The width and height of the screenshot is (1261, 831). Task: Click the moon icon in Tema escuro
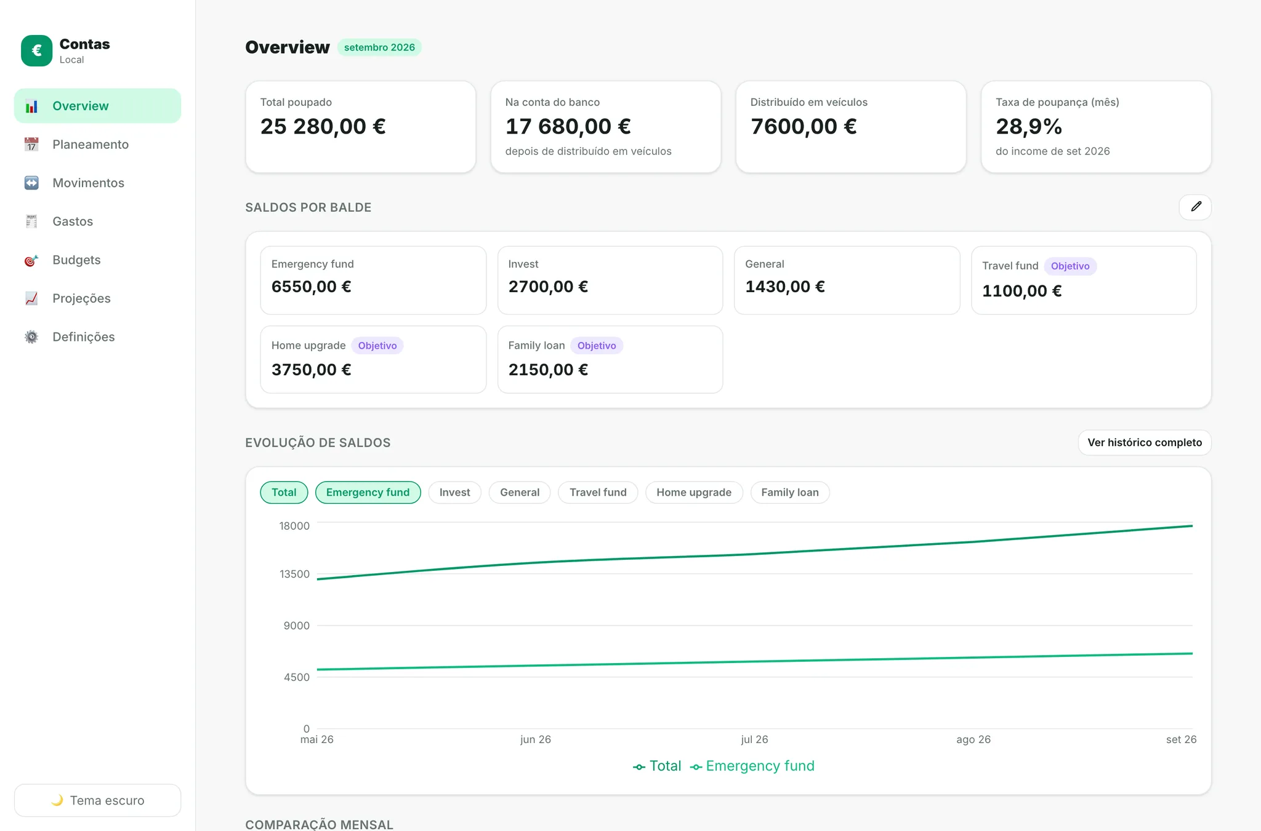(57, 800)
